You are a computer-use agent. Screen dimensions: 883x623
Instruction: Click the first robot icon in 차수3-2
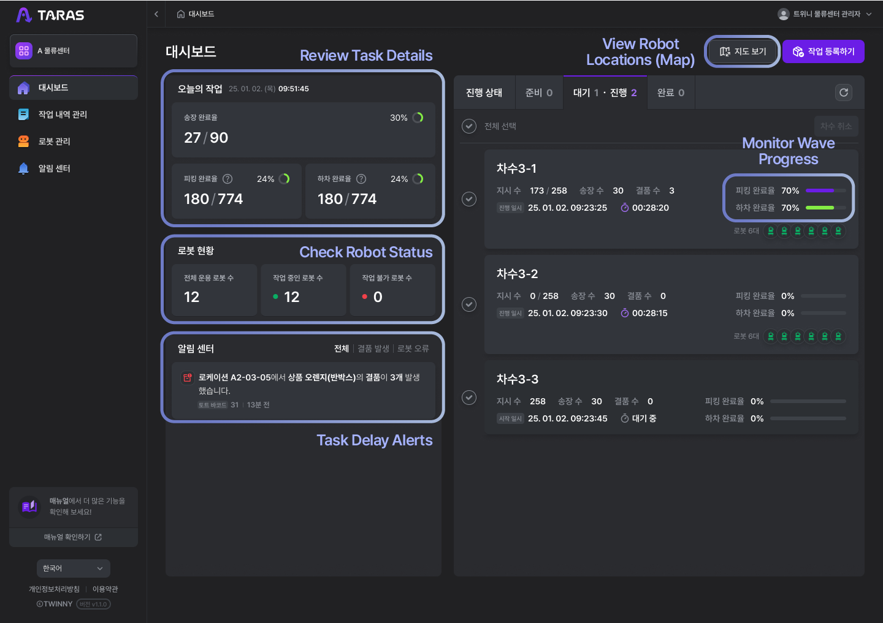[771, 336]
